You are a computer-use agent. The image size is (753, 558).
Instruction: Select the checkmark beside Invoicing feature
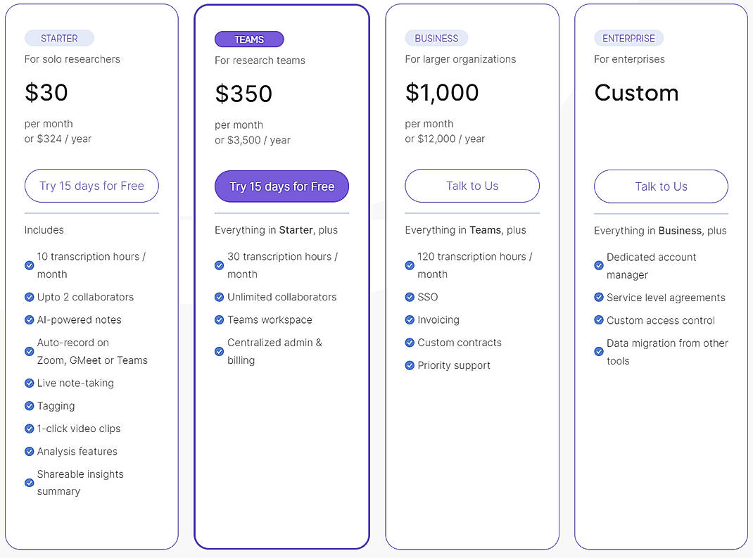point(409,319)
